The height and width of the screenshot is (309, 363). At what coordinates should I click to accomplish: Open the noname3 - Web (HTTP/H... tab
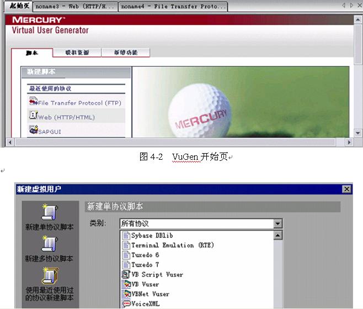[x=76, y=7]
